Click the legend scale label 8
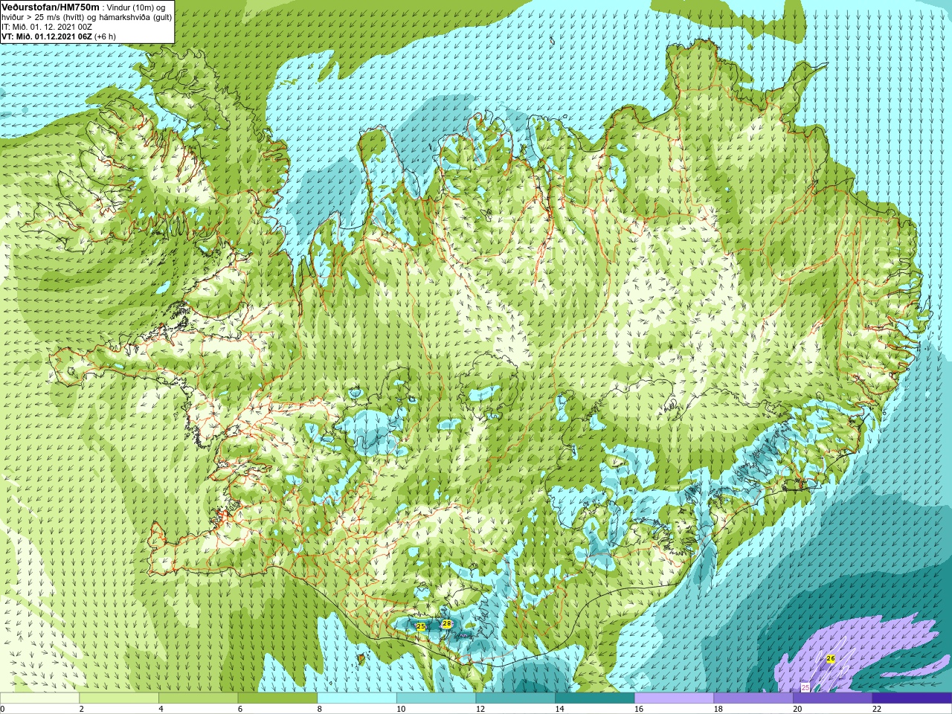 pyautogui.click(x=320, y=709)
